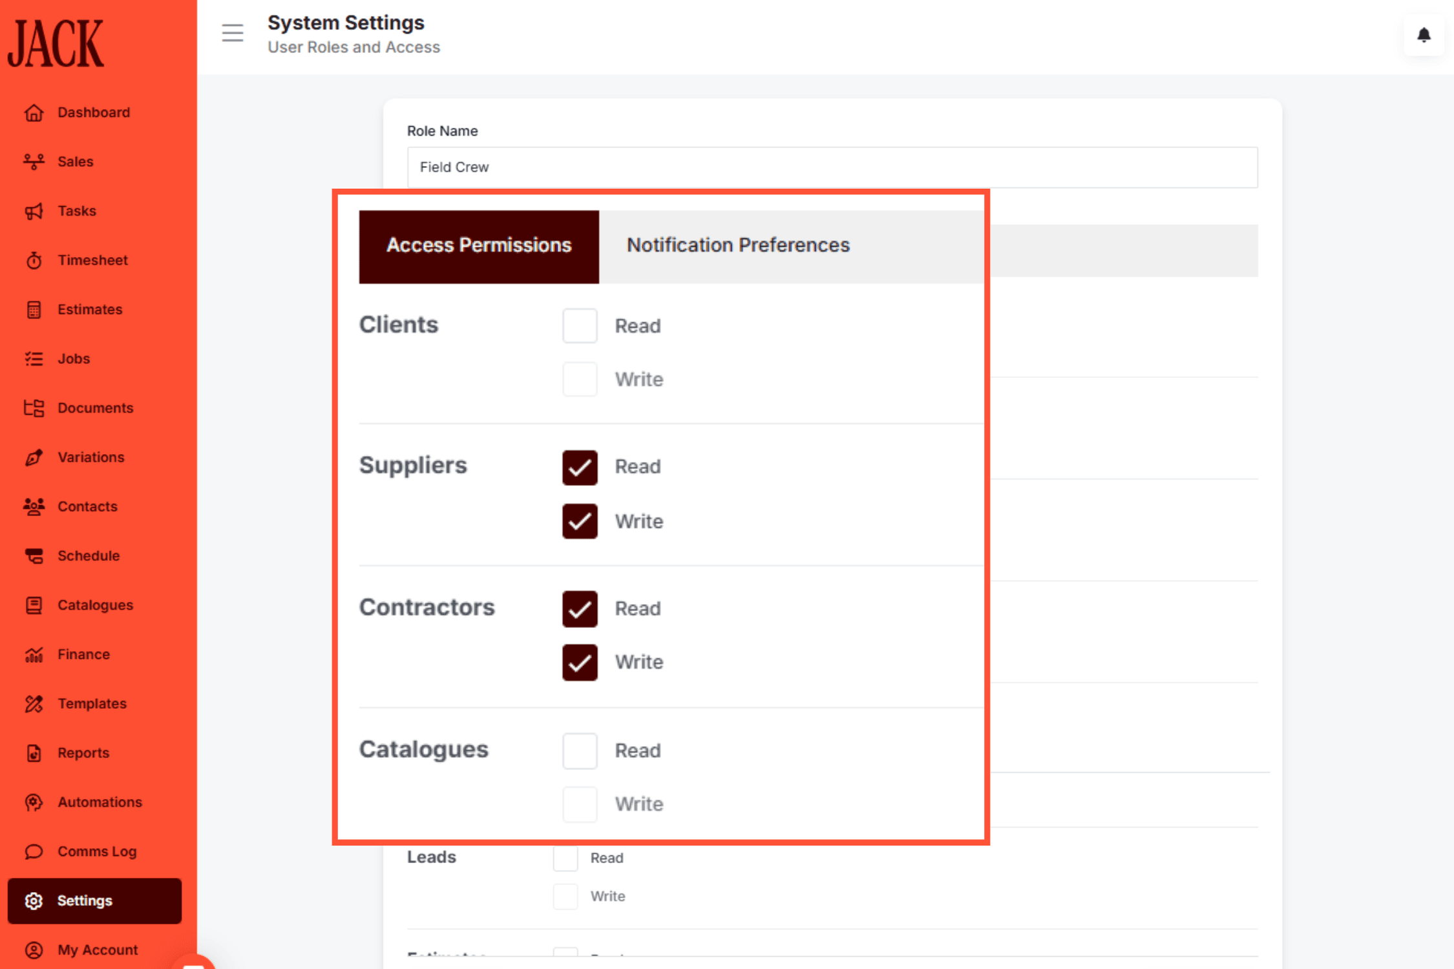Select the Variations pen icon
This screenshot has width=1454, height=969.
tap(34, 457)
